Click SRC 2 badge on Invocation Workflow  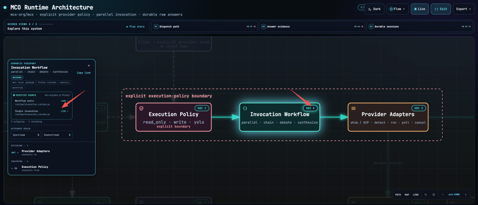310,108
